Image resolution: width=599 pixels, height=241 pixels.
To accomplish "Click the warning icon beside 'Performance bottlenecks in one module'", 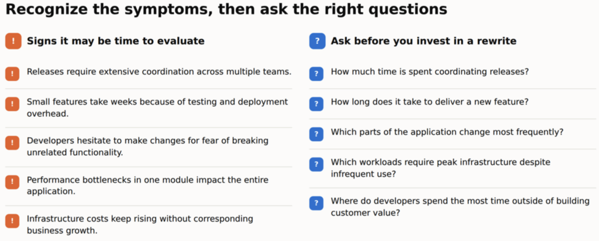I will click(12, 182).
